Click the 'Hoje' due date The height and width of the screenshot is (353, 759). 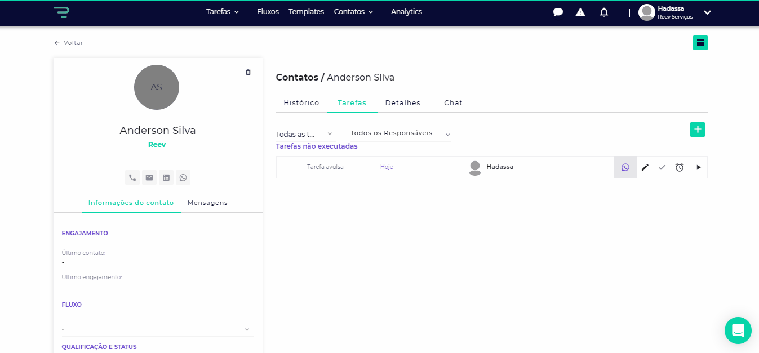387,167
